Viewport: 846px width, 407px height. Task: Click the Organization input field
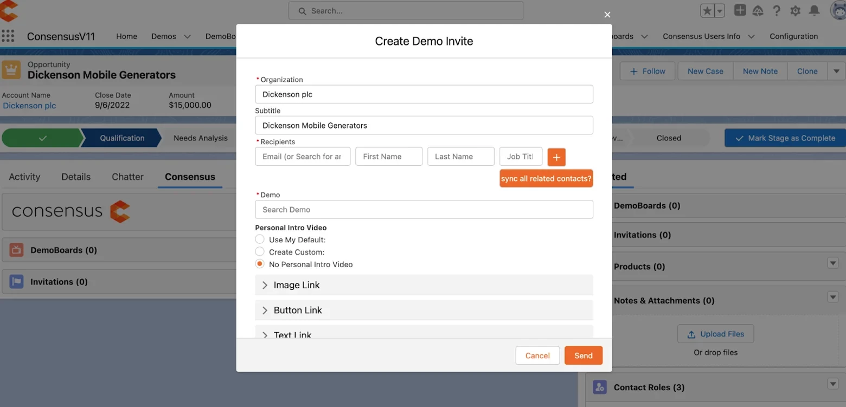[x=424, y=94]
